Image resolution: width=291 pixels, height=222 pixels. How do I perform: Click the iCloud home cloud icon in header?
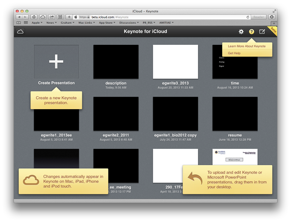(x=20, y=32)
